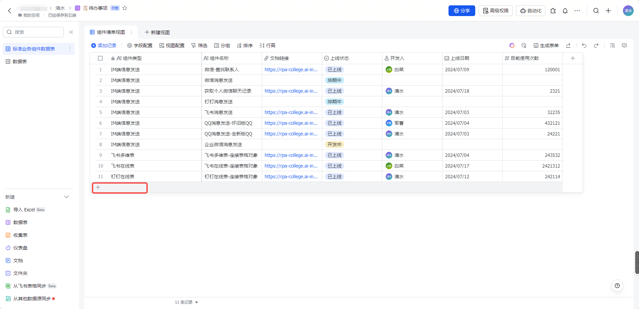639x309 pixels.
Task: Open the user avatar 清水 menu
Action: (628, 11)
